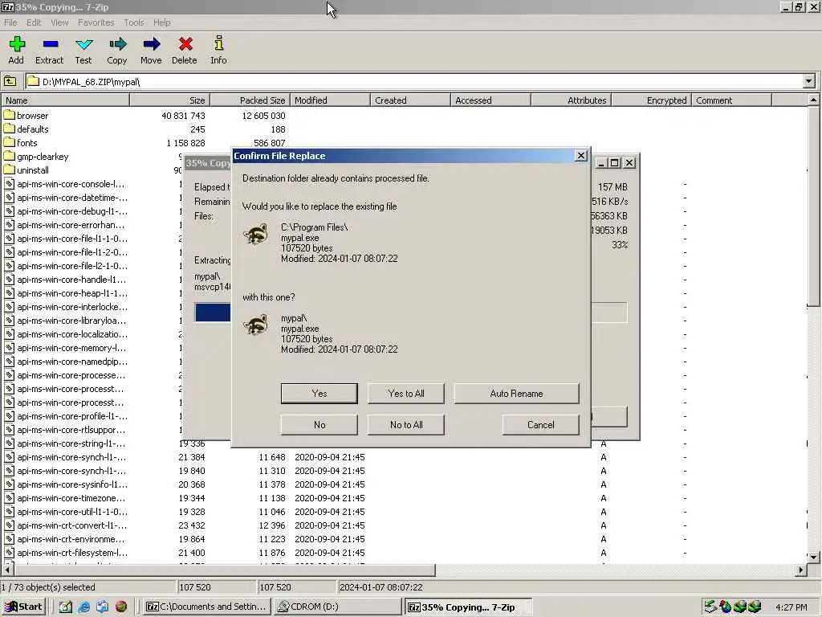Click the Add toolbar icon
Viewport: 822px width, 617px height.
[x=16, y=45]
